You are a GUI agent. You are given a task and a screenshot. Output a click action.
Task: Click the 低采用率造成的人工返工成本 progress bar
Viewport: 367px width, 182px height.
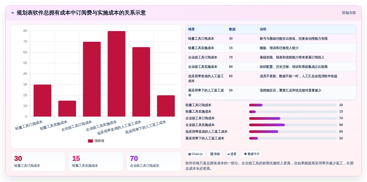293,132
